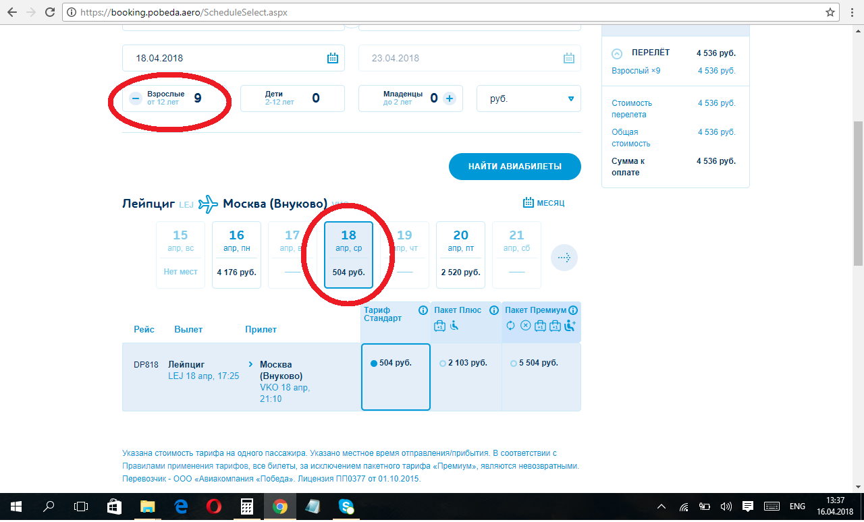The width and height of the screenshot is (864, 522).
Task: Open Microsoft Store from the taskbar
Action: [114, 506]
